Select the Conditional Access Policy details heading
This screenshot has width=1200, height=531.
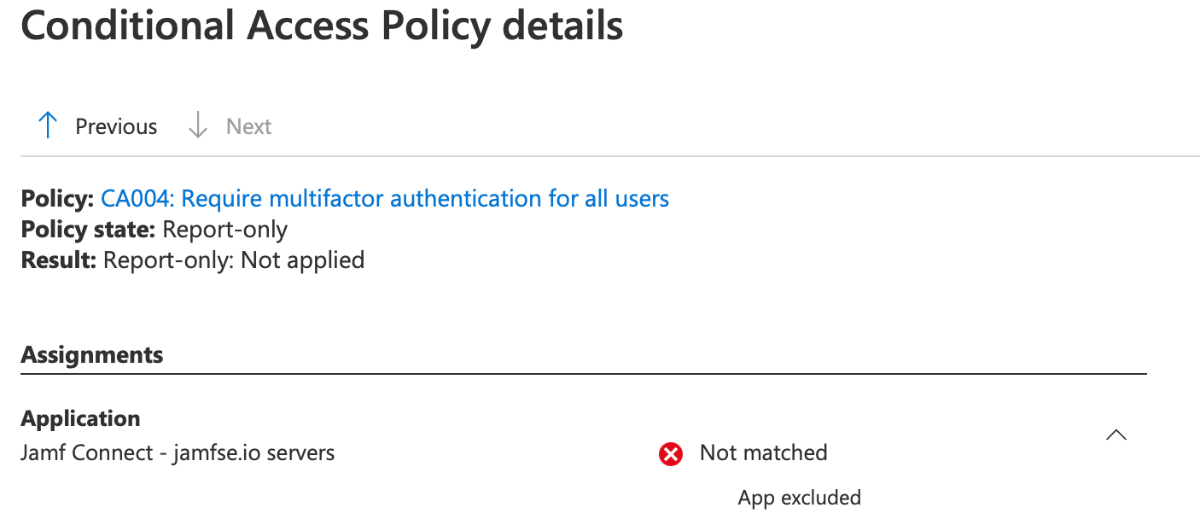click(x=322, y=26)
